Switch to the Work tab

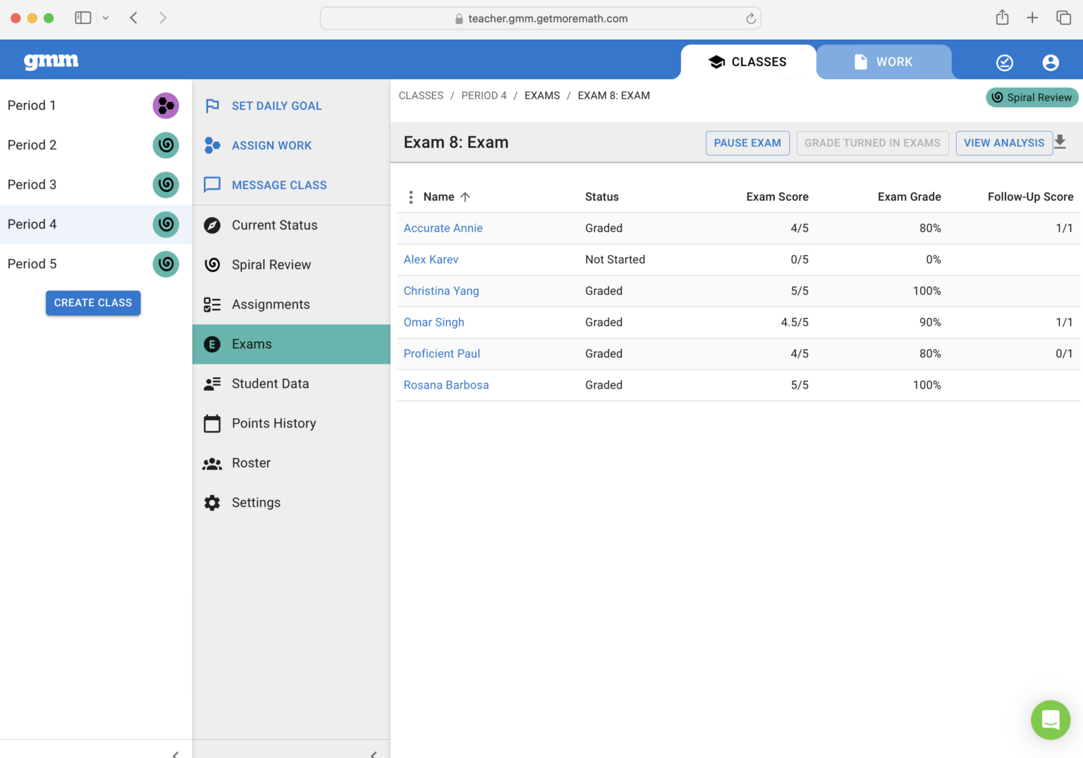coord(884,62)
